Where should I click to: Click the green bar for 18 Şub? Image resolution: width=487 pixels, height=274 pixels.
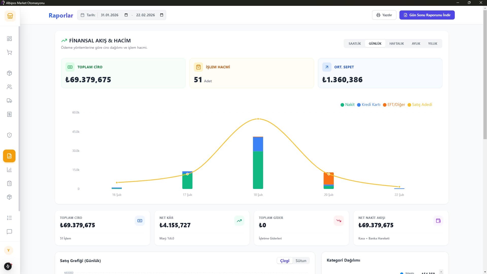point(258,170)
